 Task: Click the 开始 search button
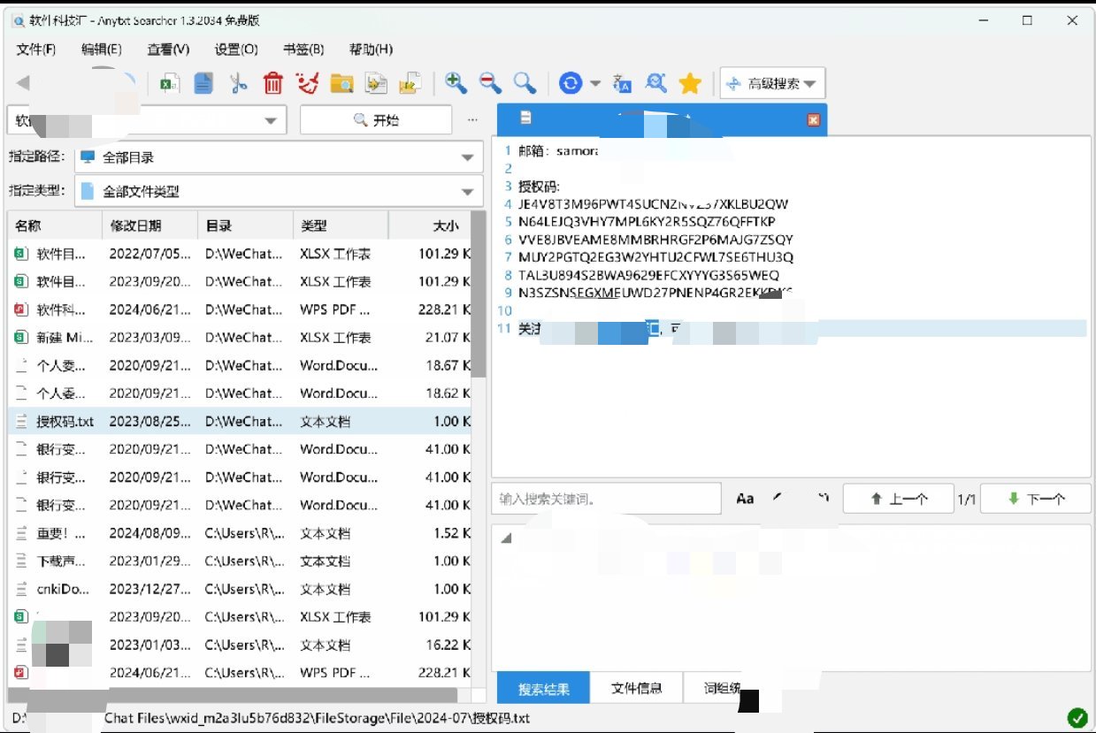[376, 120]
